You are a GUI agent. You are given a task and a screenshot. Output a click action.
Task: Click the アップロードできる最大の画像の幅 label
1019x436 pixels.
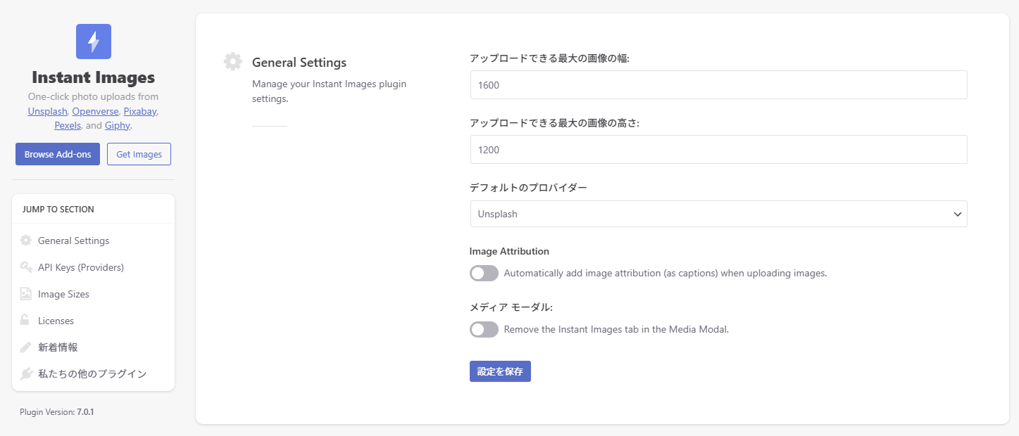click(549, 58)
